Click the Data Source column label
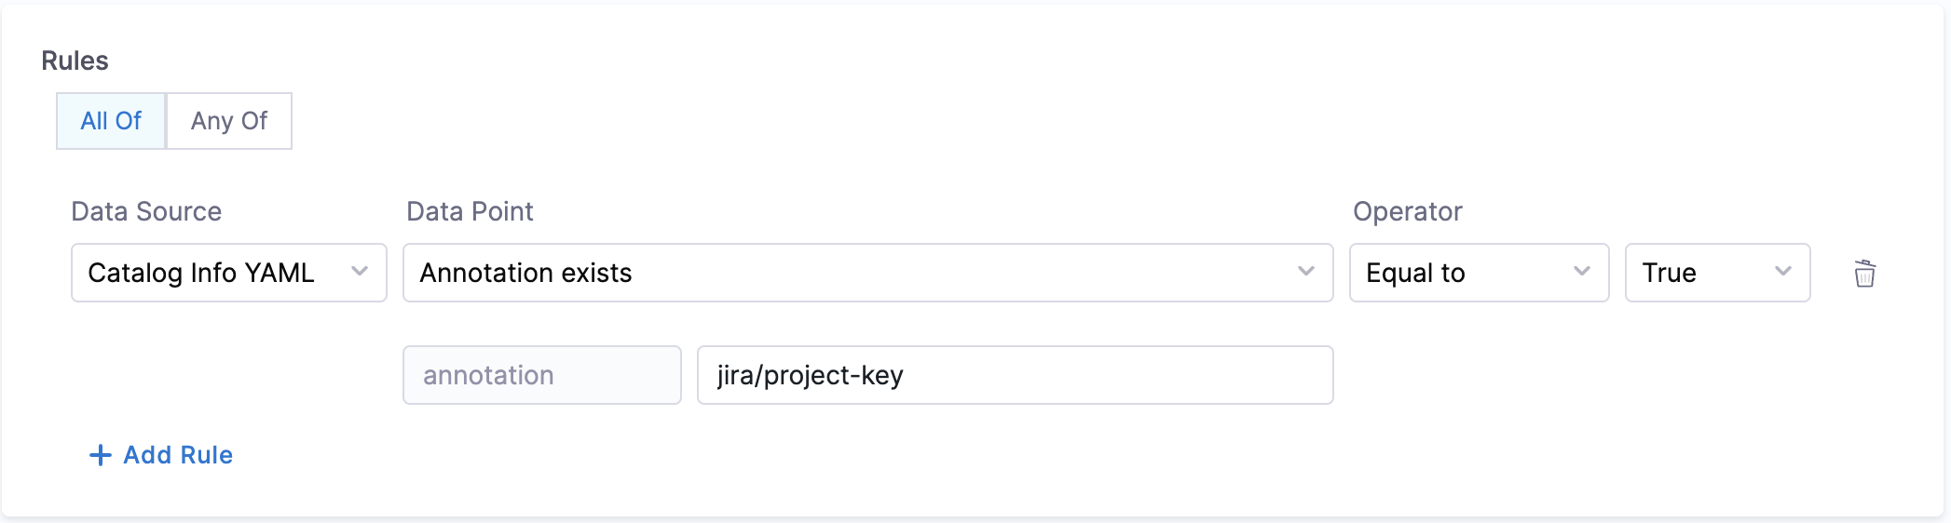The height and width of the screenshot is (523, 1951). pos(146,212)
